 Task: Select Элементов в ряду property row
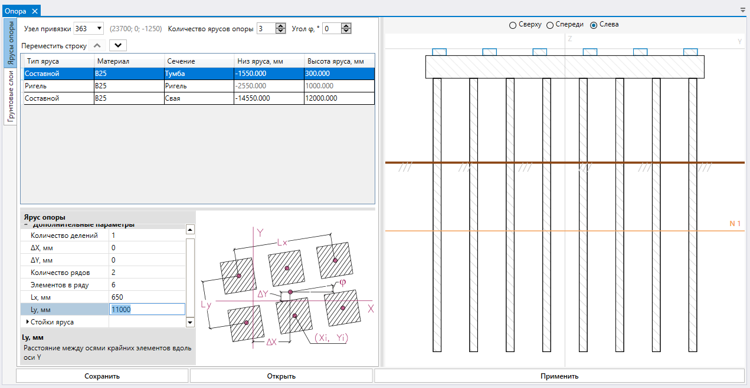103,285
